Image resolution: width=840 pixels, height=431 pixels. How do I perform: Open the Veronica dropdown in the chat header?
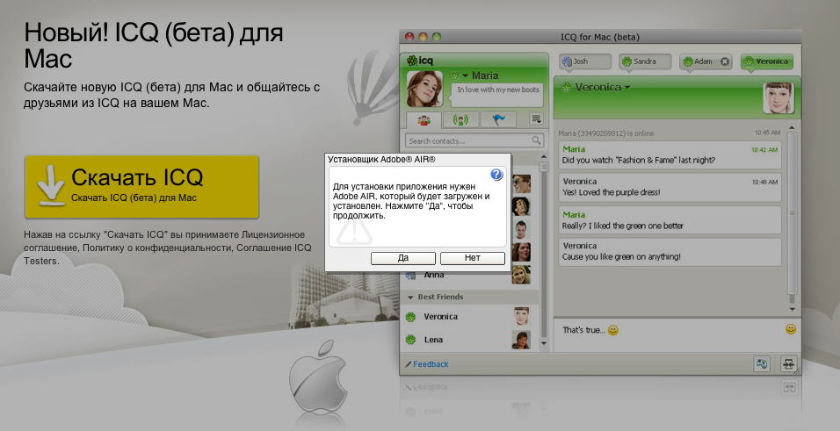(626, 87)
